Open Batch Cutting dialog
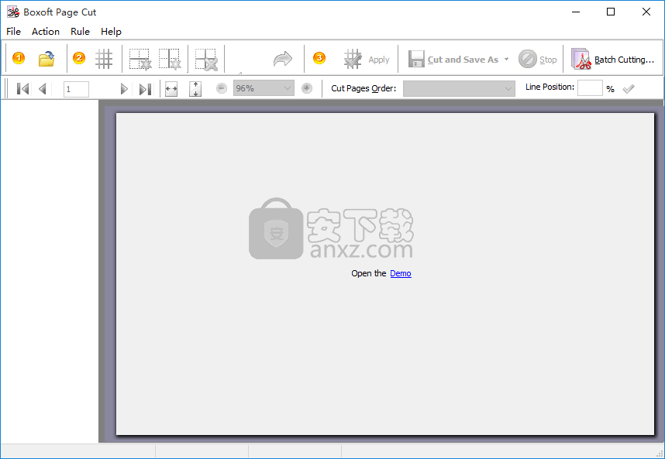This screenshot has height=459, width=665. (612, 60)
